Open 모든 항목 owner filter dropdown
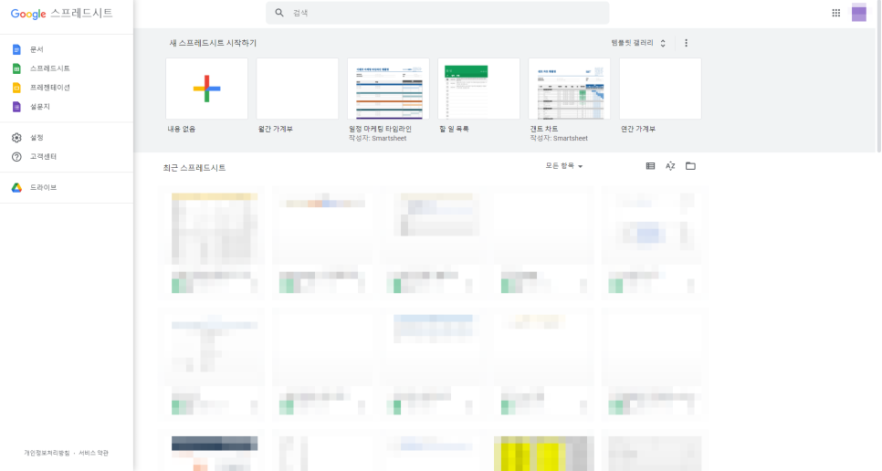 563,166
